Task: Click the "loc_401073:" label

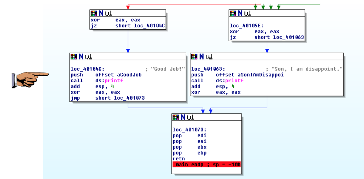Action: coord(190,130)
